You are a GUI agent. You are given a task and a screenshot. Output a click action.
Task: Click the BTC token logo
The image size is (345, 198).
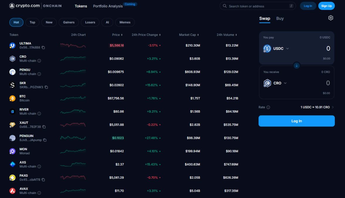click(x=12, y=98)
